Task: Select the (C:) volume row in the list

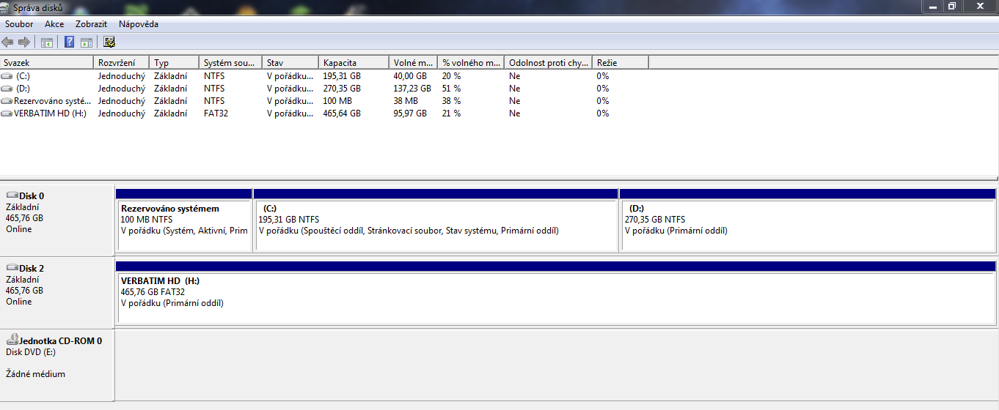Action: (x=324, y=76)
